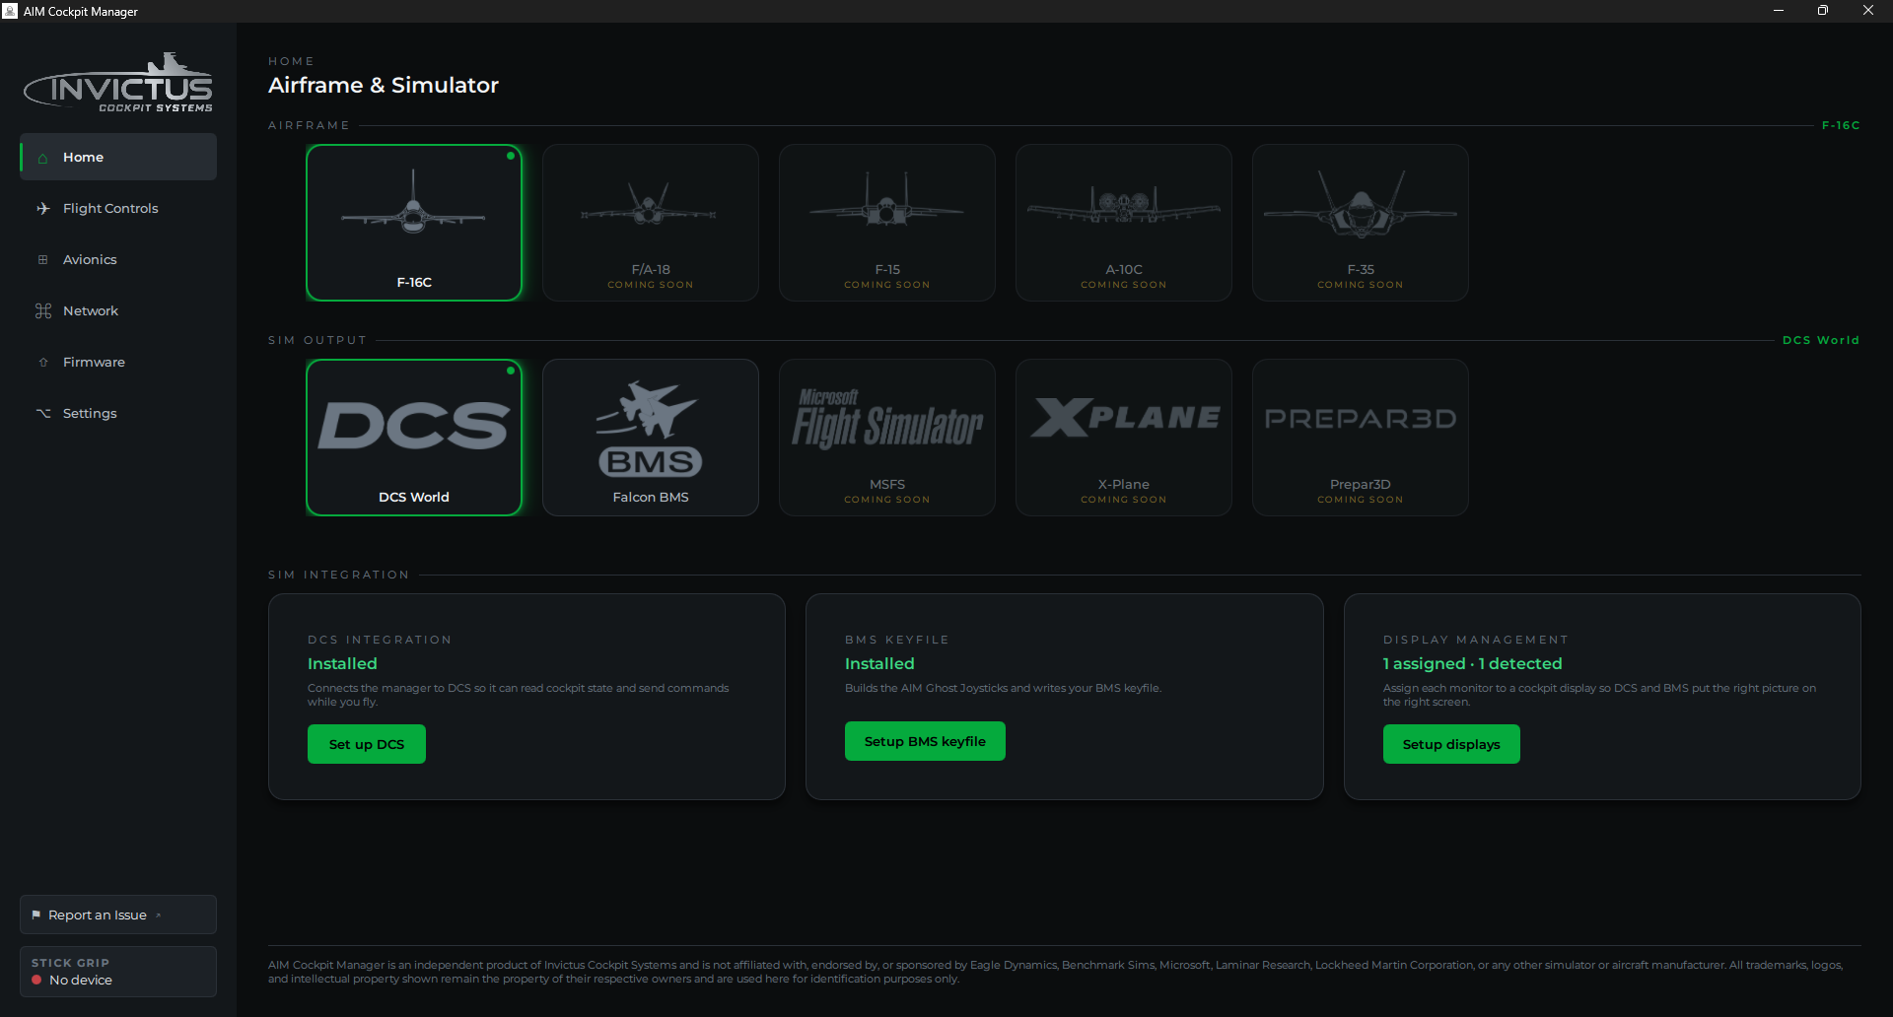The height and width of the screenshot is (1017, 1893).
Task: Click the Set up DCS button
Action: (x=367, y=744)
